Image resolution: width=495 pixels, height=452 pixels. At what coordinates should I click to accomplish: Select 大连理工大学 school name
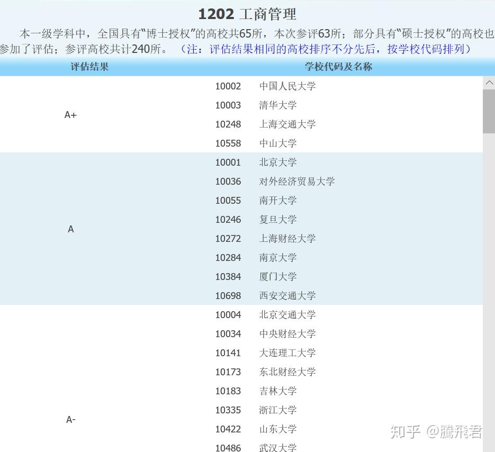coord(287,352)
